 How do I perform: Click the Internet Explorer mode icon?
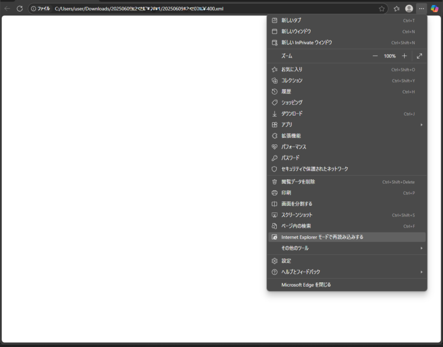[274, 237]
